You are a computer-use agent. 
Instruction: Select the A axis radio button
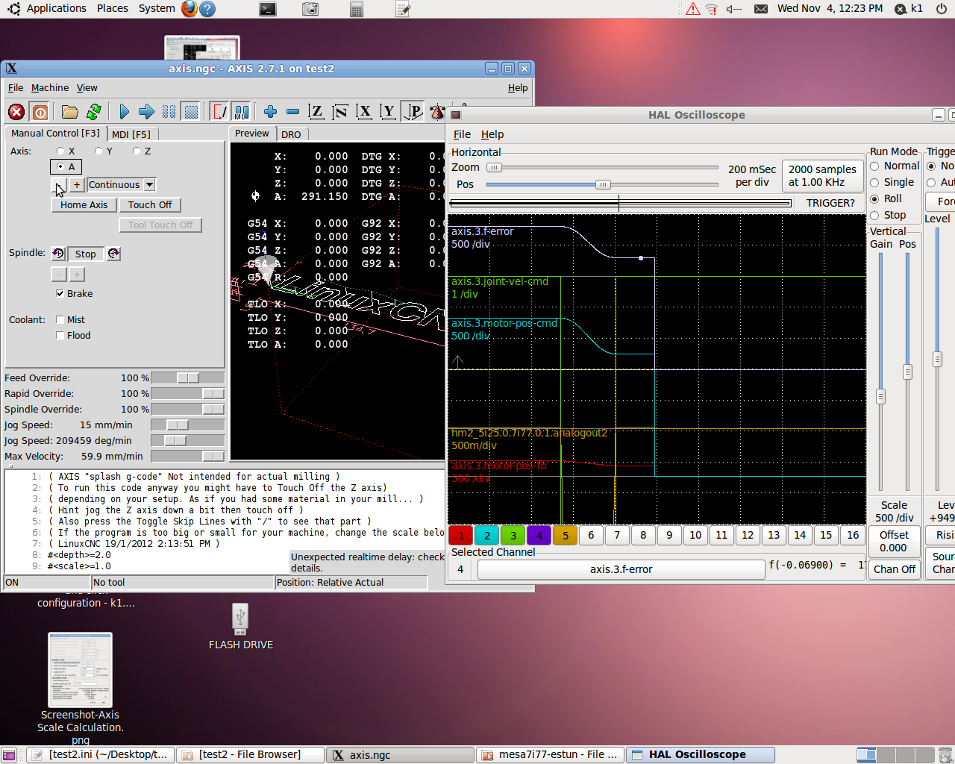[x=60, y=166]
